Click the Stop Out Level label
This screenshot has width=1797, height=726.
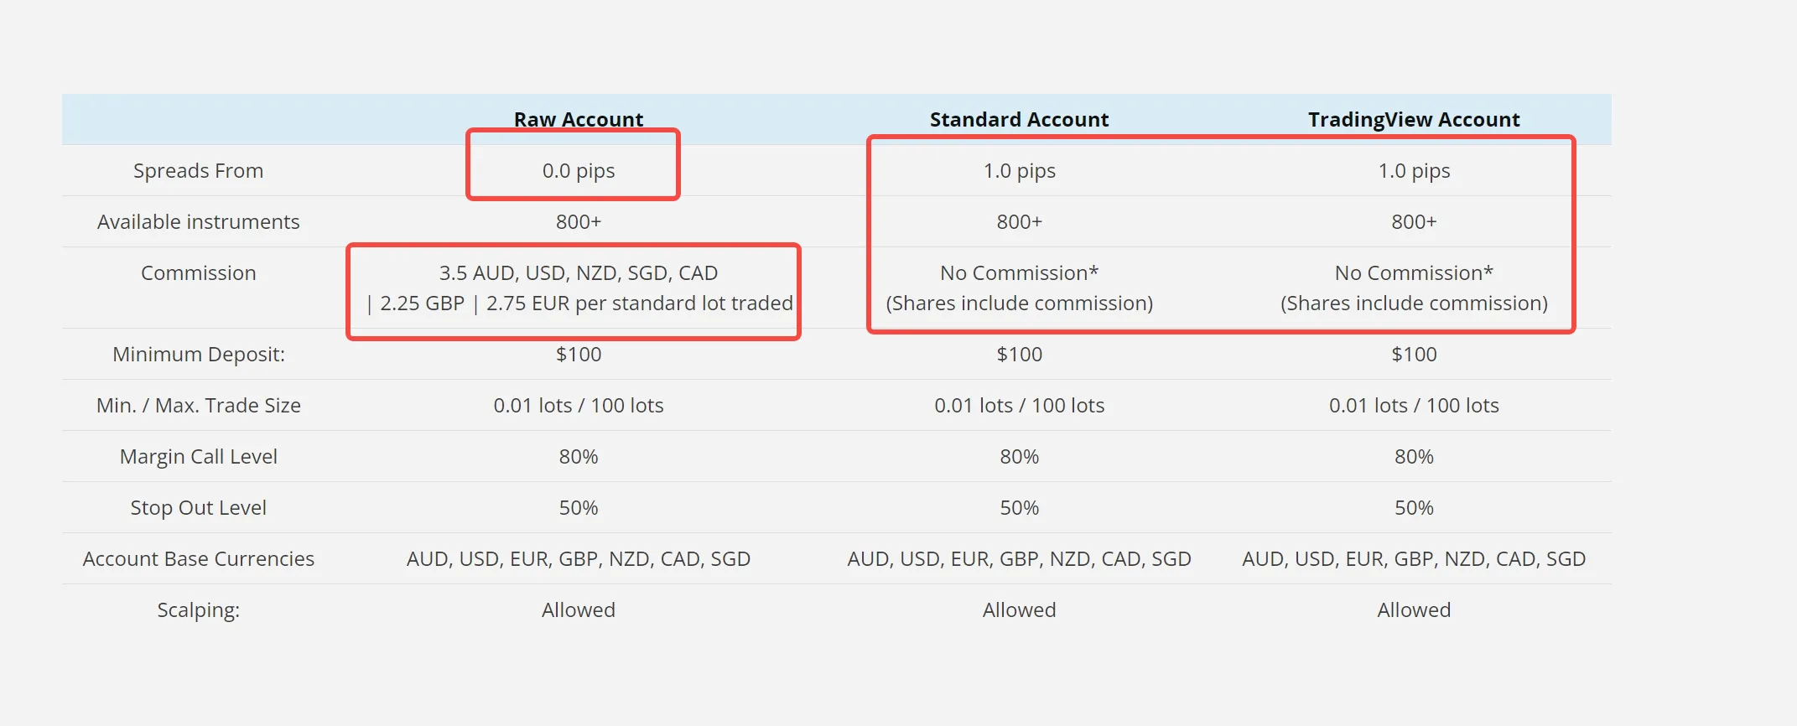(x=198, y=508)
